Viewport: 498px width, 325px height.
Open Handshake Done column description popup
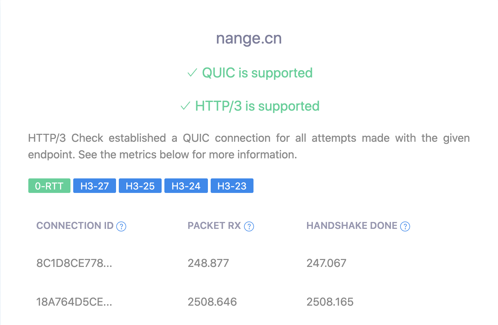coord(406,226)
